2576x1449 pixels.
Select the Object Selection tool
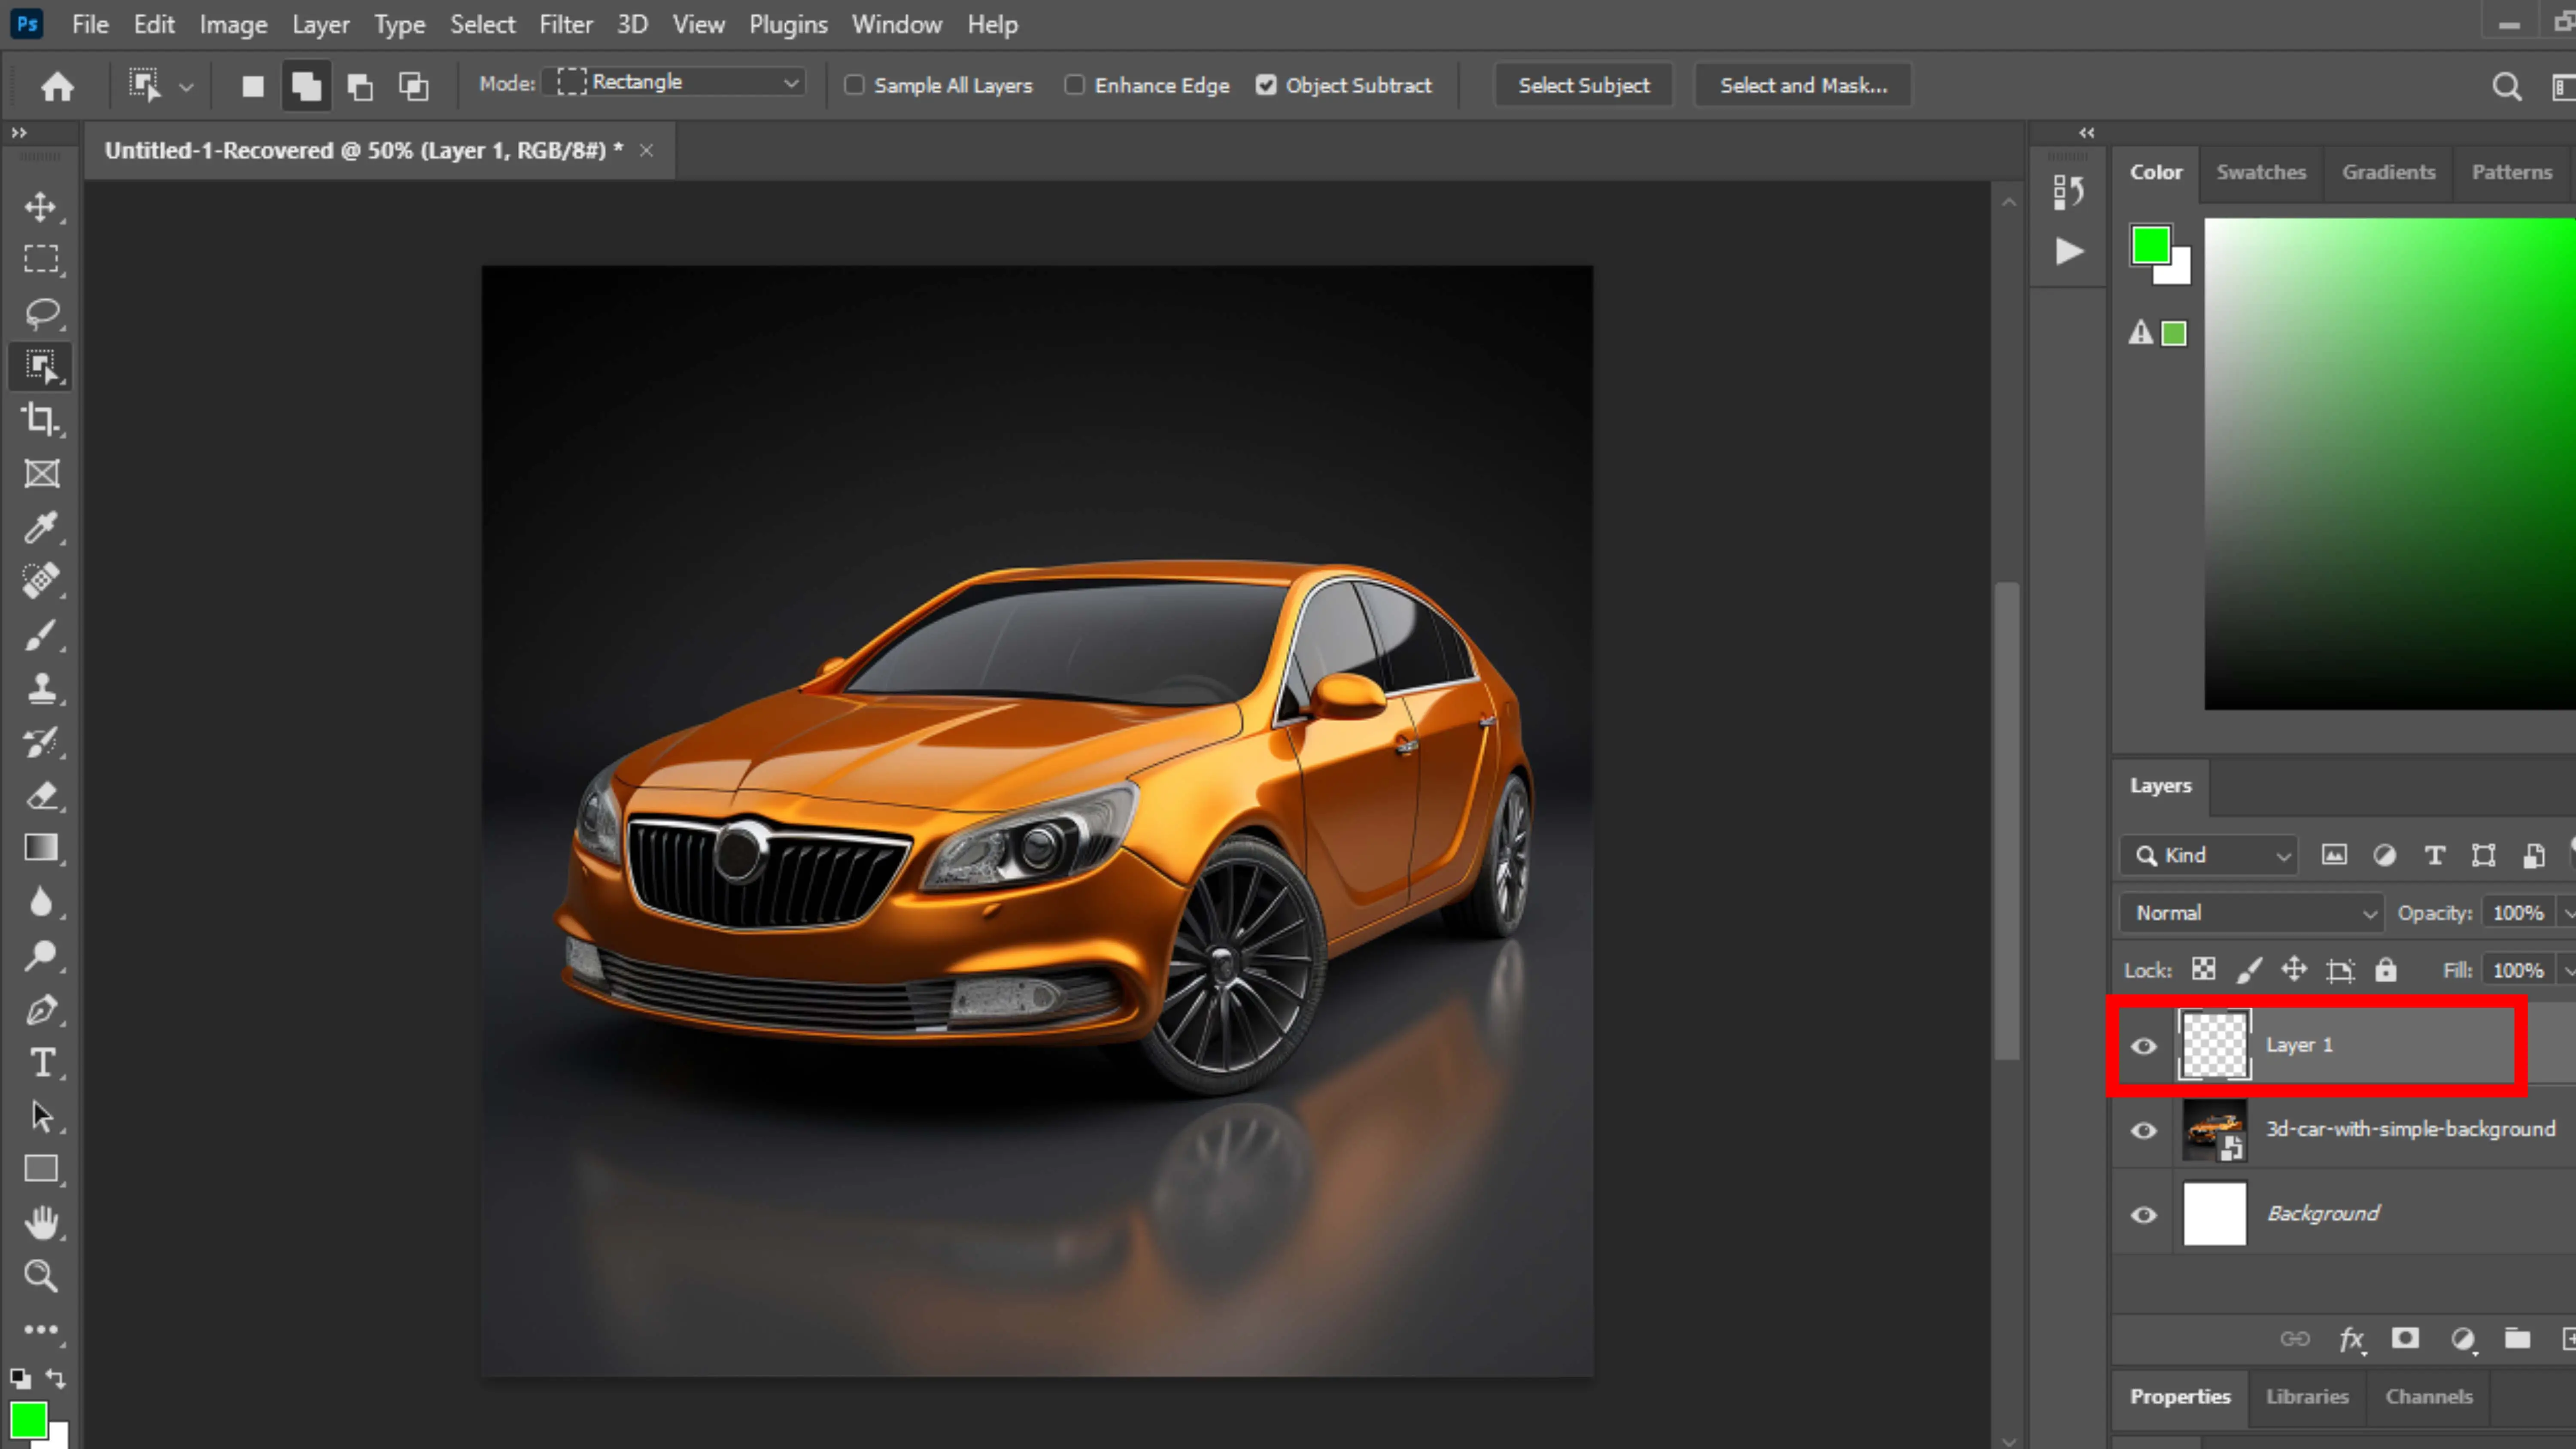click(x=41, y=367)
